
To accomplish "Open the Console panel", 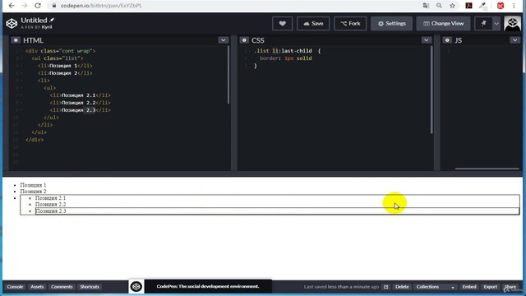I will point(15,287).
